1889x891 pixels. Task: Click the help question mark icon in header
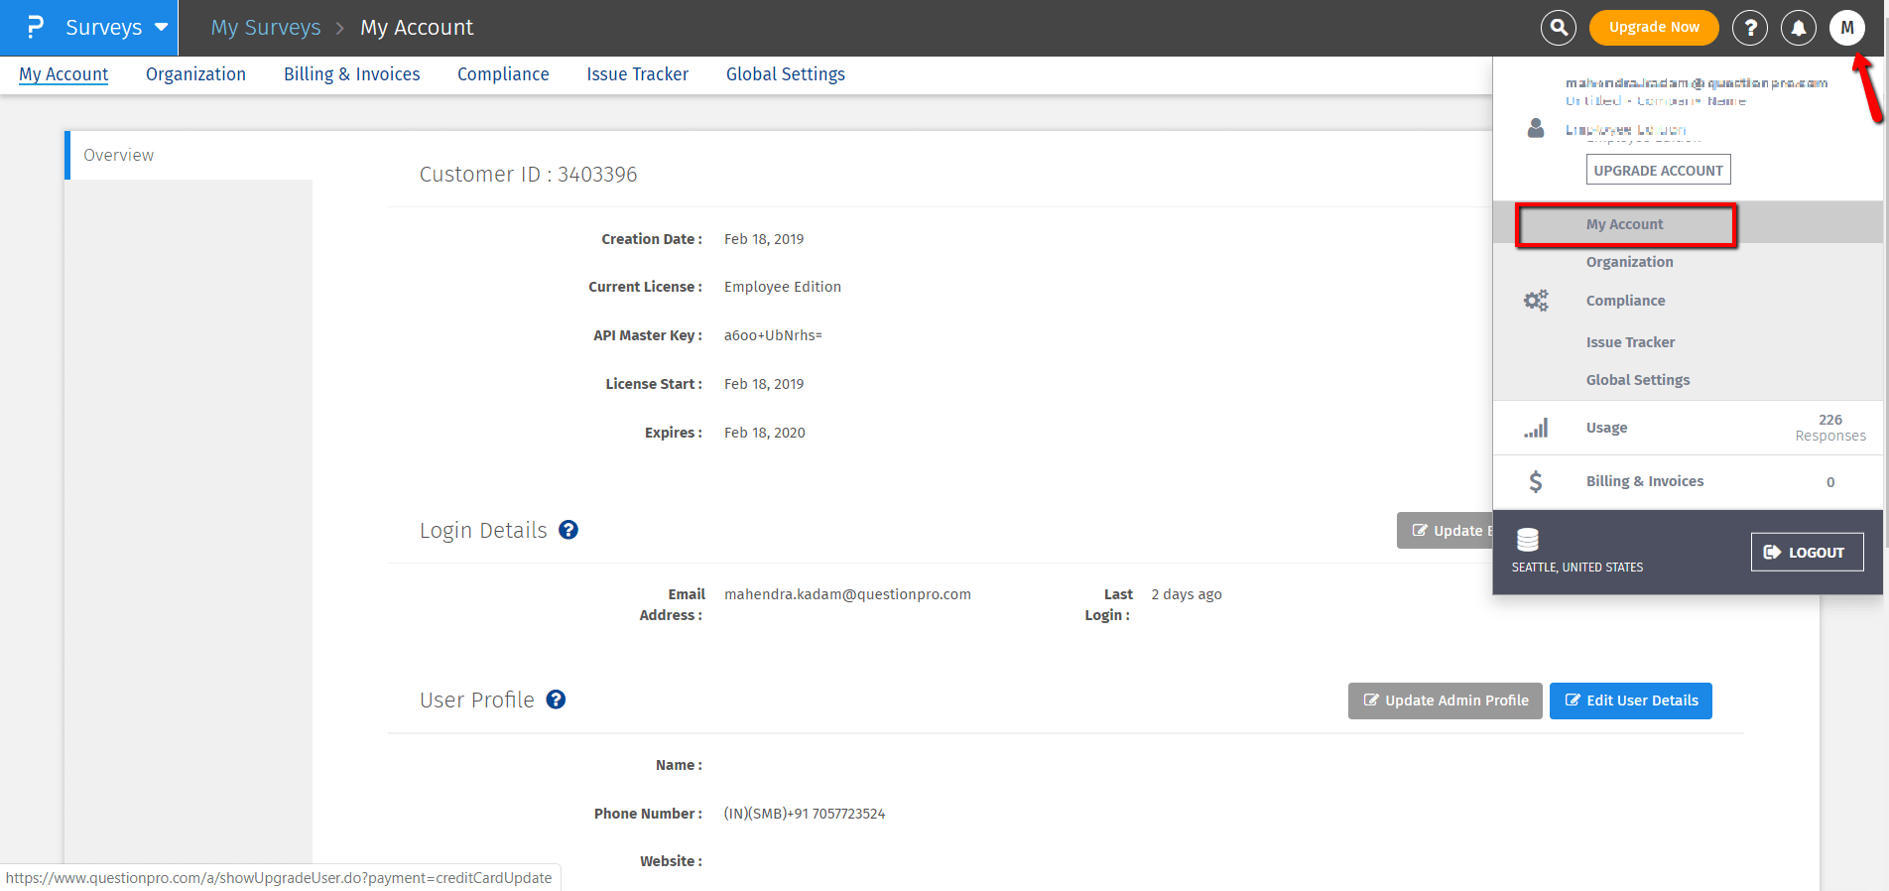1750,28
